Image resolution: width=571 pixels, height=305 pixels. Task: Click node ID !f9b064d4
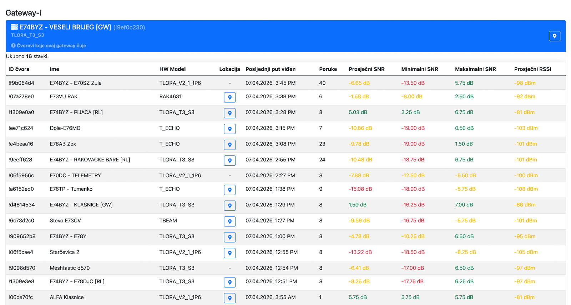(21, 83)
